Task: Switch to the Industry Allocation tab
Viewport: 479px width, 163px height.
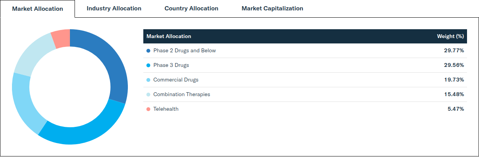Action: point(114,8)
